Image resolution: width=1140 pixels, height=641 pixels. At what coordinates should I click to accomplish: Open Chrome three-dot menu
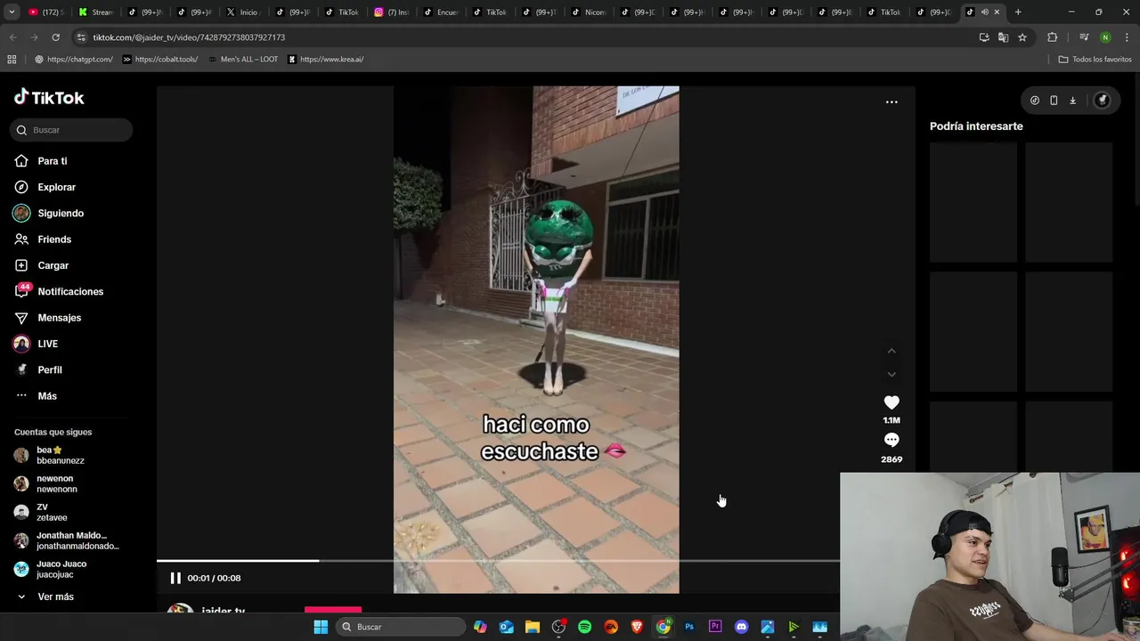[1127, 37]
